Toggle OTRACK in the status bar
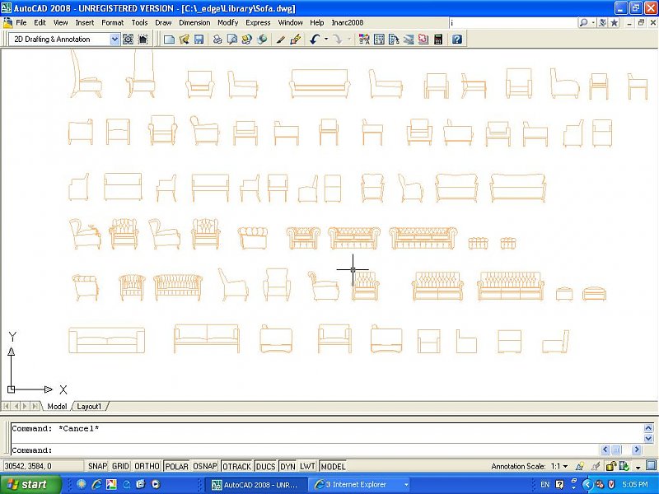Screen dimensions: 659x494 click(x=236, y=466)
